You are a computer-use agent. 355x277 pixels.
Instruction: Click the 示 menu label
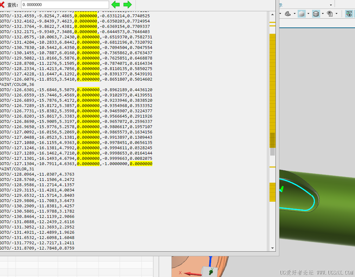(x=281, y=5)
